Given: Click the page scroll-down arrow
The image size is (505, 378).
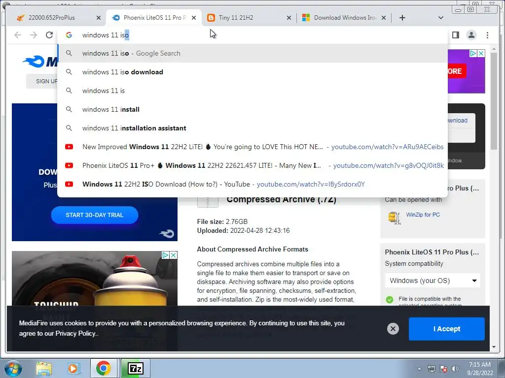Looking at the screenshot, I should point(494,347).
